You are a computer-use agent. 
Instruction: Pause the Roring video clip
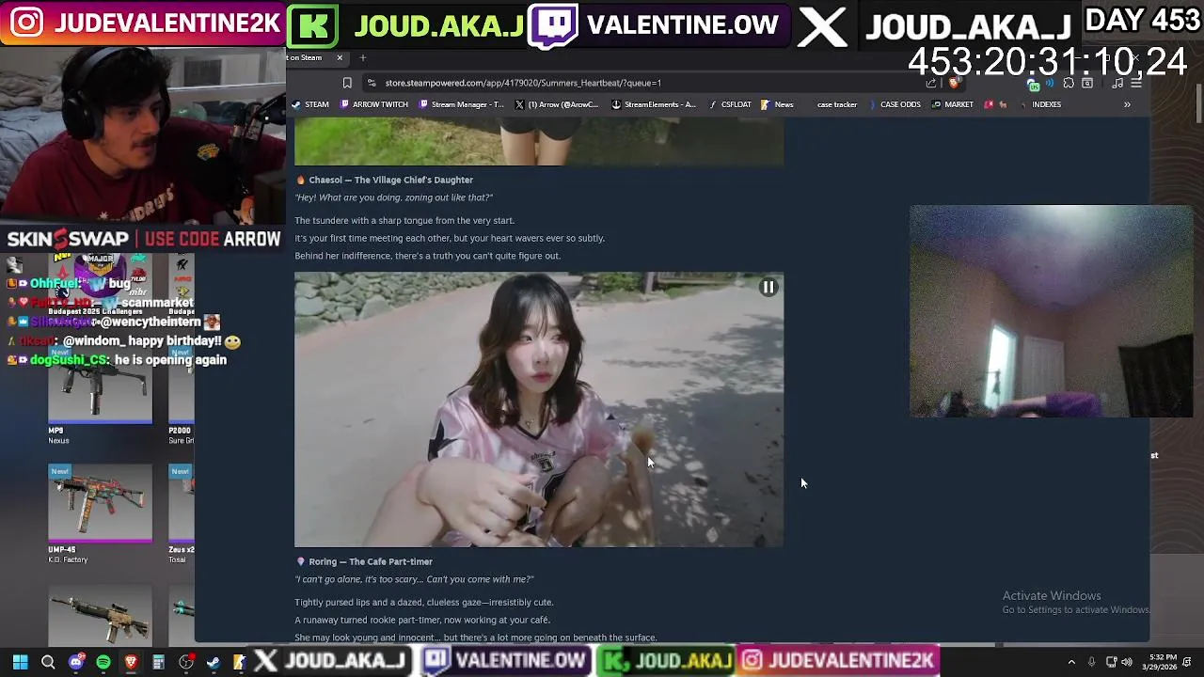coord(768,288)
